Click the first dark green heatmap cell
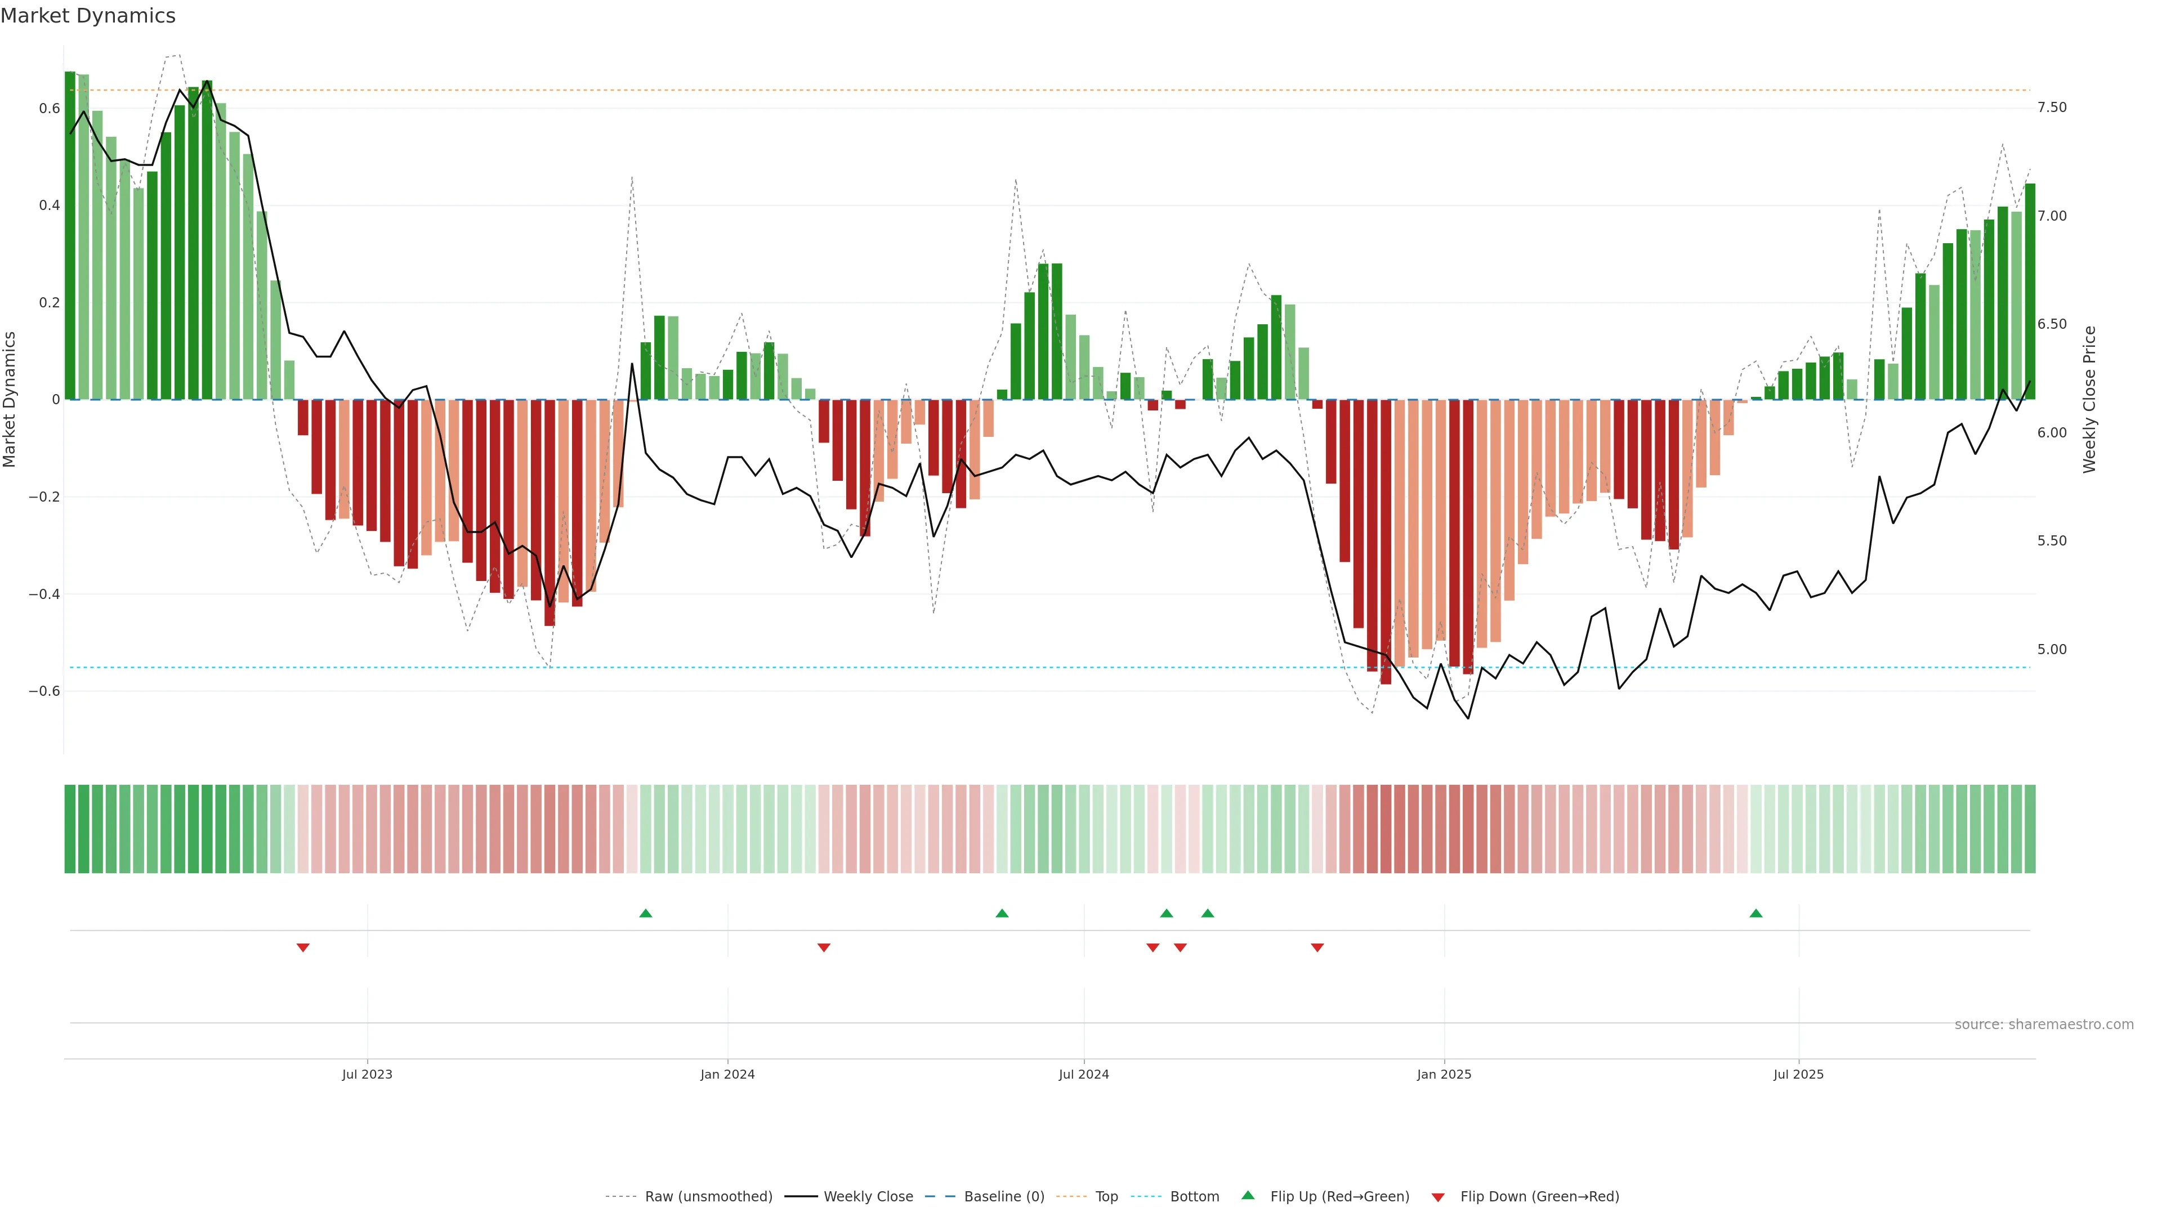The image size is (2162, 1216). (x=70, y=829)
